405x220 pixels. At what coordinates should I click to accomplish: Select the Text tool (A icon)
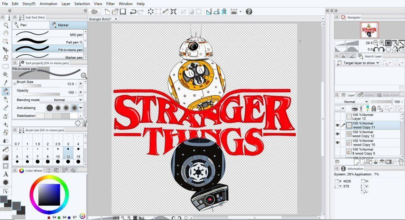pyautogui.click(x=6, y=174)
